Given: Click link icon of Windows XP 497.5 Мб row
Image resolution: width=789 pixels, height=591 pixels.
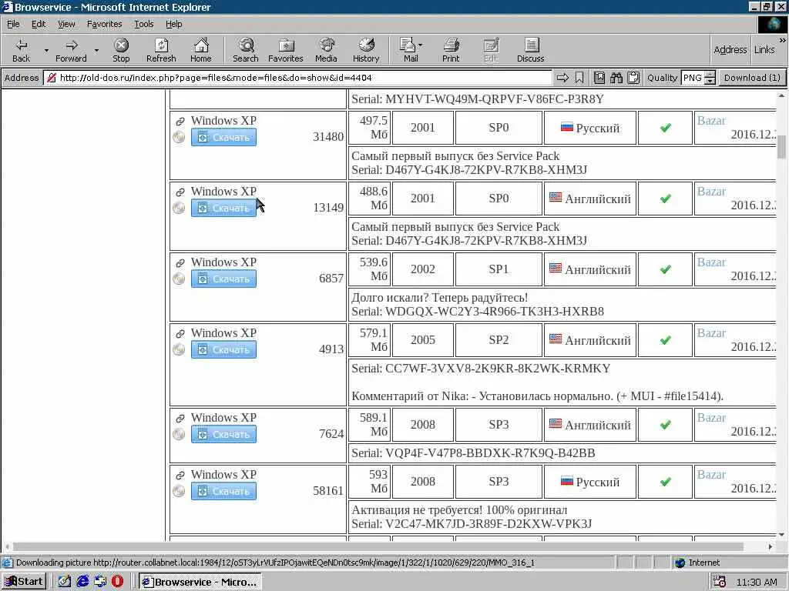Looking at the screenshot, I should pyautogui.click(x=180, y=121).
